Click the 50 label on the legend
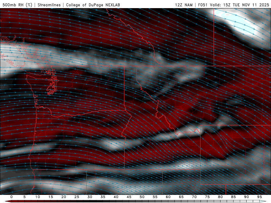Screen dimensions: 271x203 tap(142, 197)
